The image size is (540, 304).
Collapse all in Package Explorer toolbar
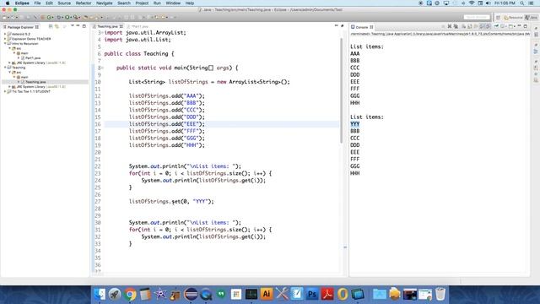coord(51,26)
